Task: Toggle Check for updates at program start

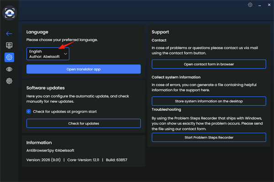Action: coord(29,111)
